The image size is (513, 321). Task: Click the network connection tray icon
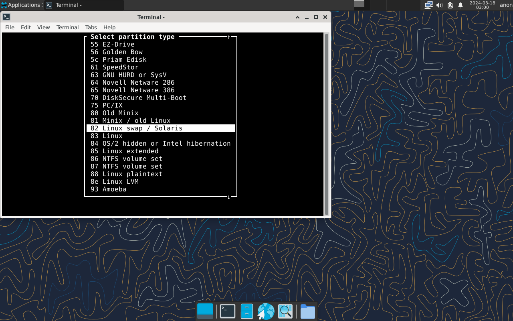pyautogui.click(x=429, y=5)
